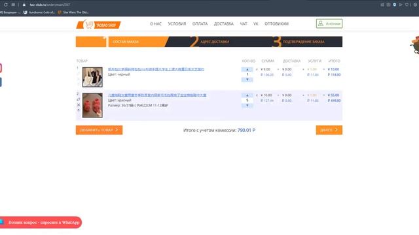Open ЧАТ menu item

click(x=244, y=23)
